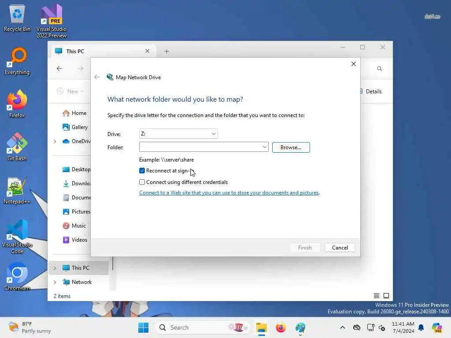The height and width of the screenshot is (338, 451).
Task: Click the network status tray icon
Action: (x=370, y=327)
